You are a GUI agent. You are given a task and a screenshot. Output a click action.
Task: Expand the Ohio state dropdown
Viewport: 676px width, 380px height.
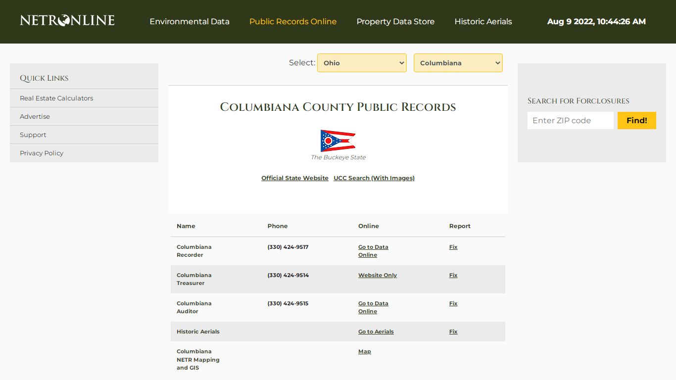pyautogui.click(x=362, y=63)
